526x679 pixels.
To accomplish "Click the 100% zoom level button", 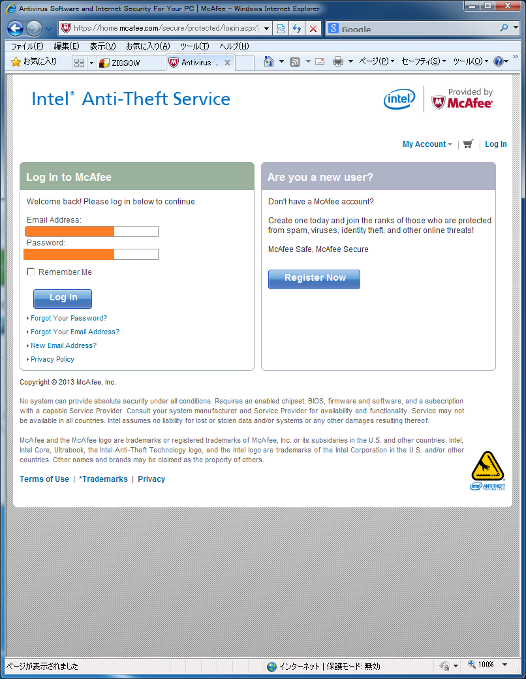I will coord(481,665).
